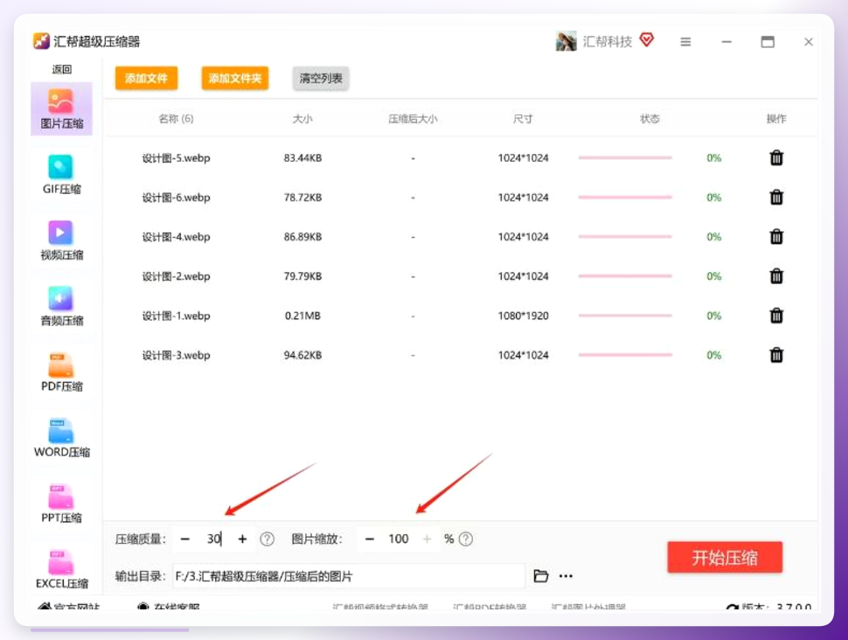This screenshot has width=848, height=640.
Task: Click the 0% status of 设计图-4.webp
Action: tap(714, 237)
